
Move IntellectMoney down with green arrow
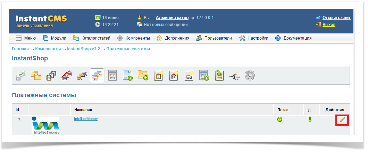[x=310, y=119]
